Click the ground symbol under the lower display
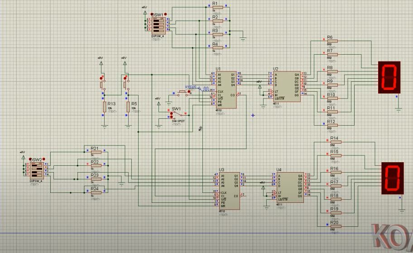The width and height of the screenshot is (413, 253). click(402, 211)
